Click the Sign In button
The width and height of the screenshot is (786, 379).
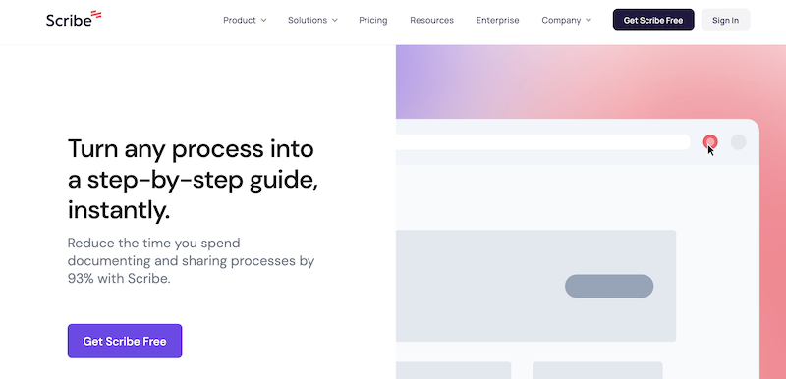pos(725,20)
